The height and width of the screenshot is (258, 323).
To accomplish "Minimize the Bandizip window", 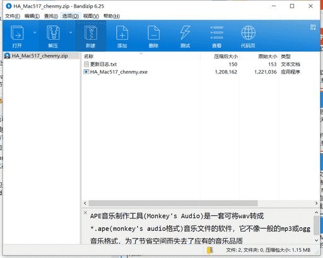I will pyautogui.click(x=274, y=6).
